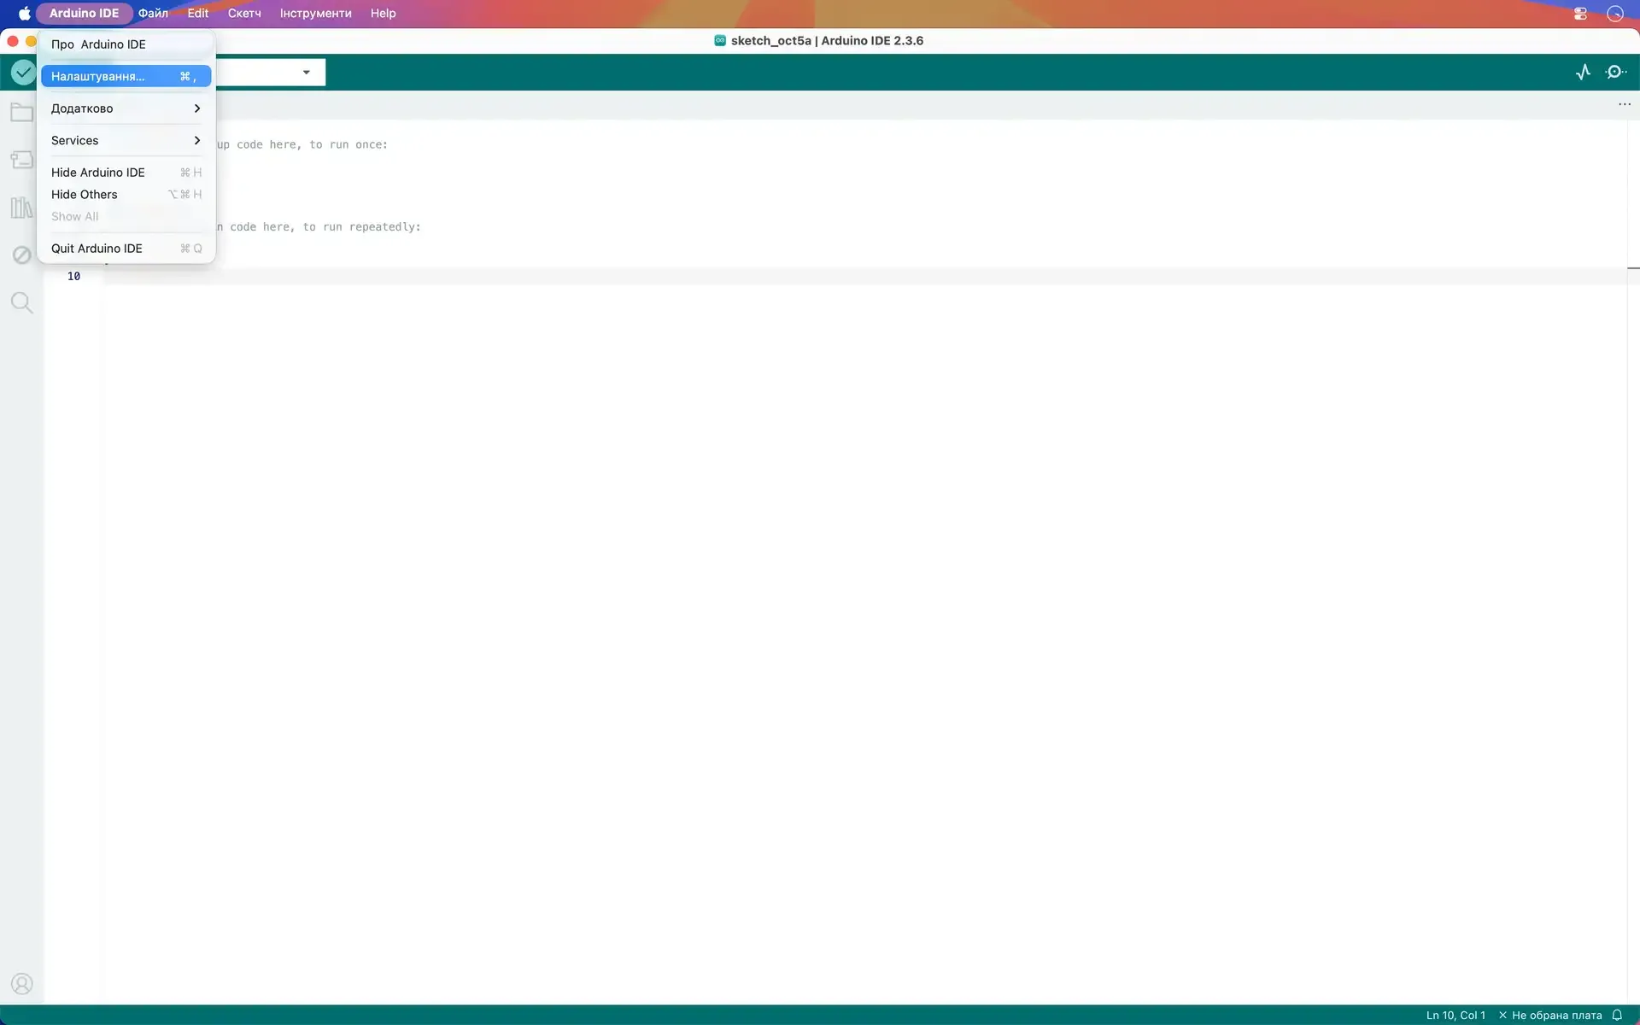Open the Sketchbook folder sidebar icon
Image resolution: width=1640 pixels, height=1025 pixels.
[21, 112]
